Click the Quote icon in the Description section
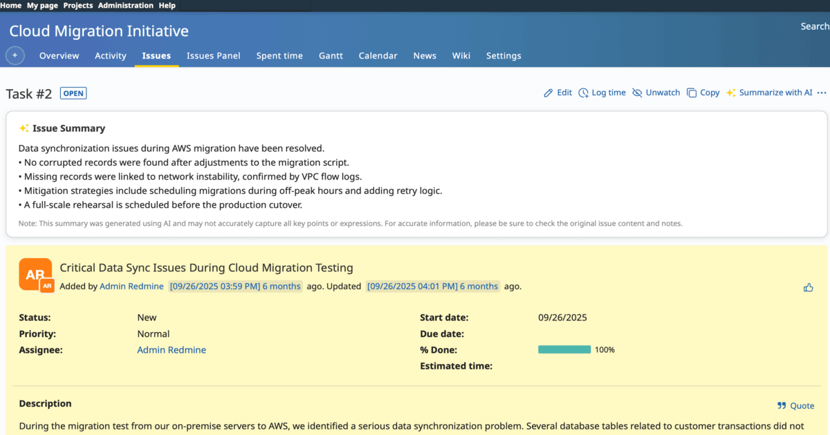Viewport: 830px width, 435px height. tap(782, 405)
